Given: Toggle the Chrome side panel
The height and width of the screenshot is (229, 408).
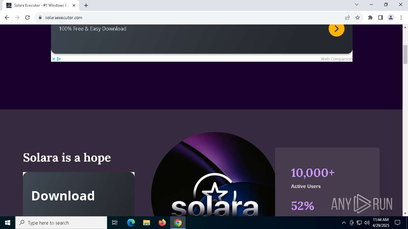Looking at the screenshot, I should 381,17.
